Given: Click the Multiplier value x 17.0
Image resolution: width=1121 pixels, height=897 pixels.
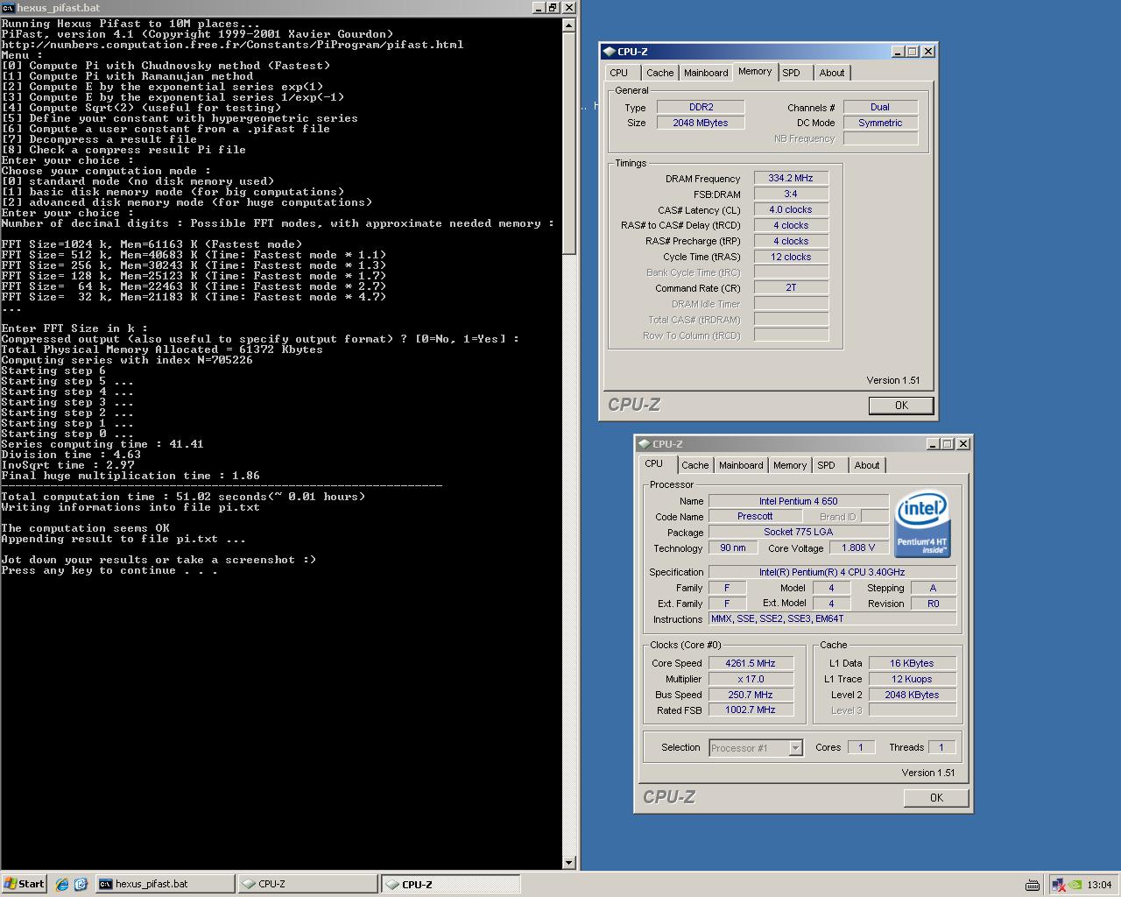Looking at the screenshot, I should click(751, 679).
